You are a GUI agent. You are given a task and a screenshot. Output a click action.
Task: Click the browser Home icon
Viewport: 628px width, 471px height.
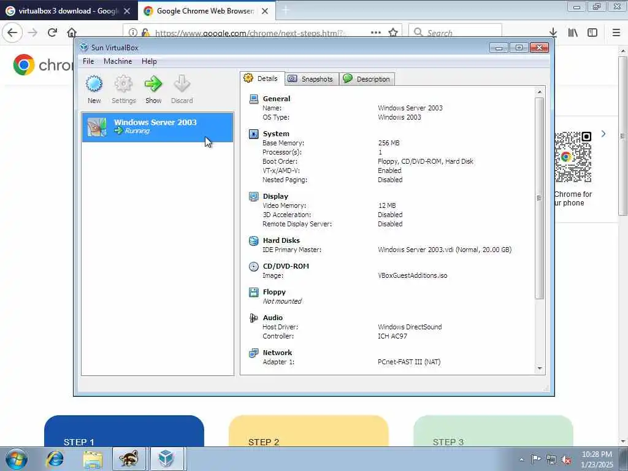coord(72,33)
